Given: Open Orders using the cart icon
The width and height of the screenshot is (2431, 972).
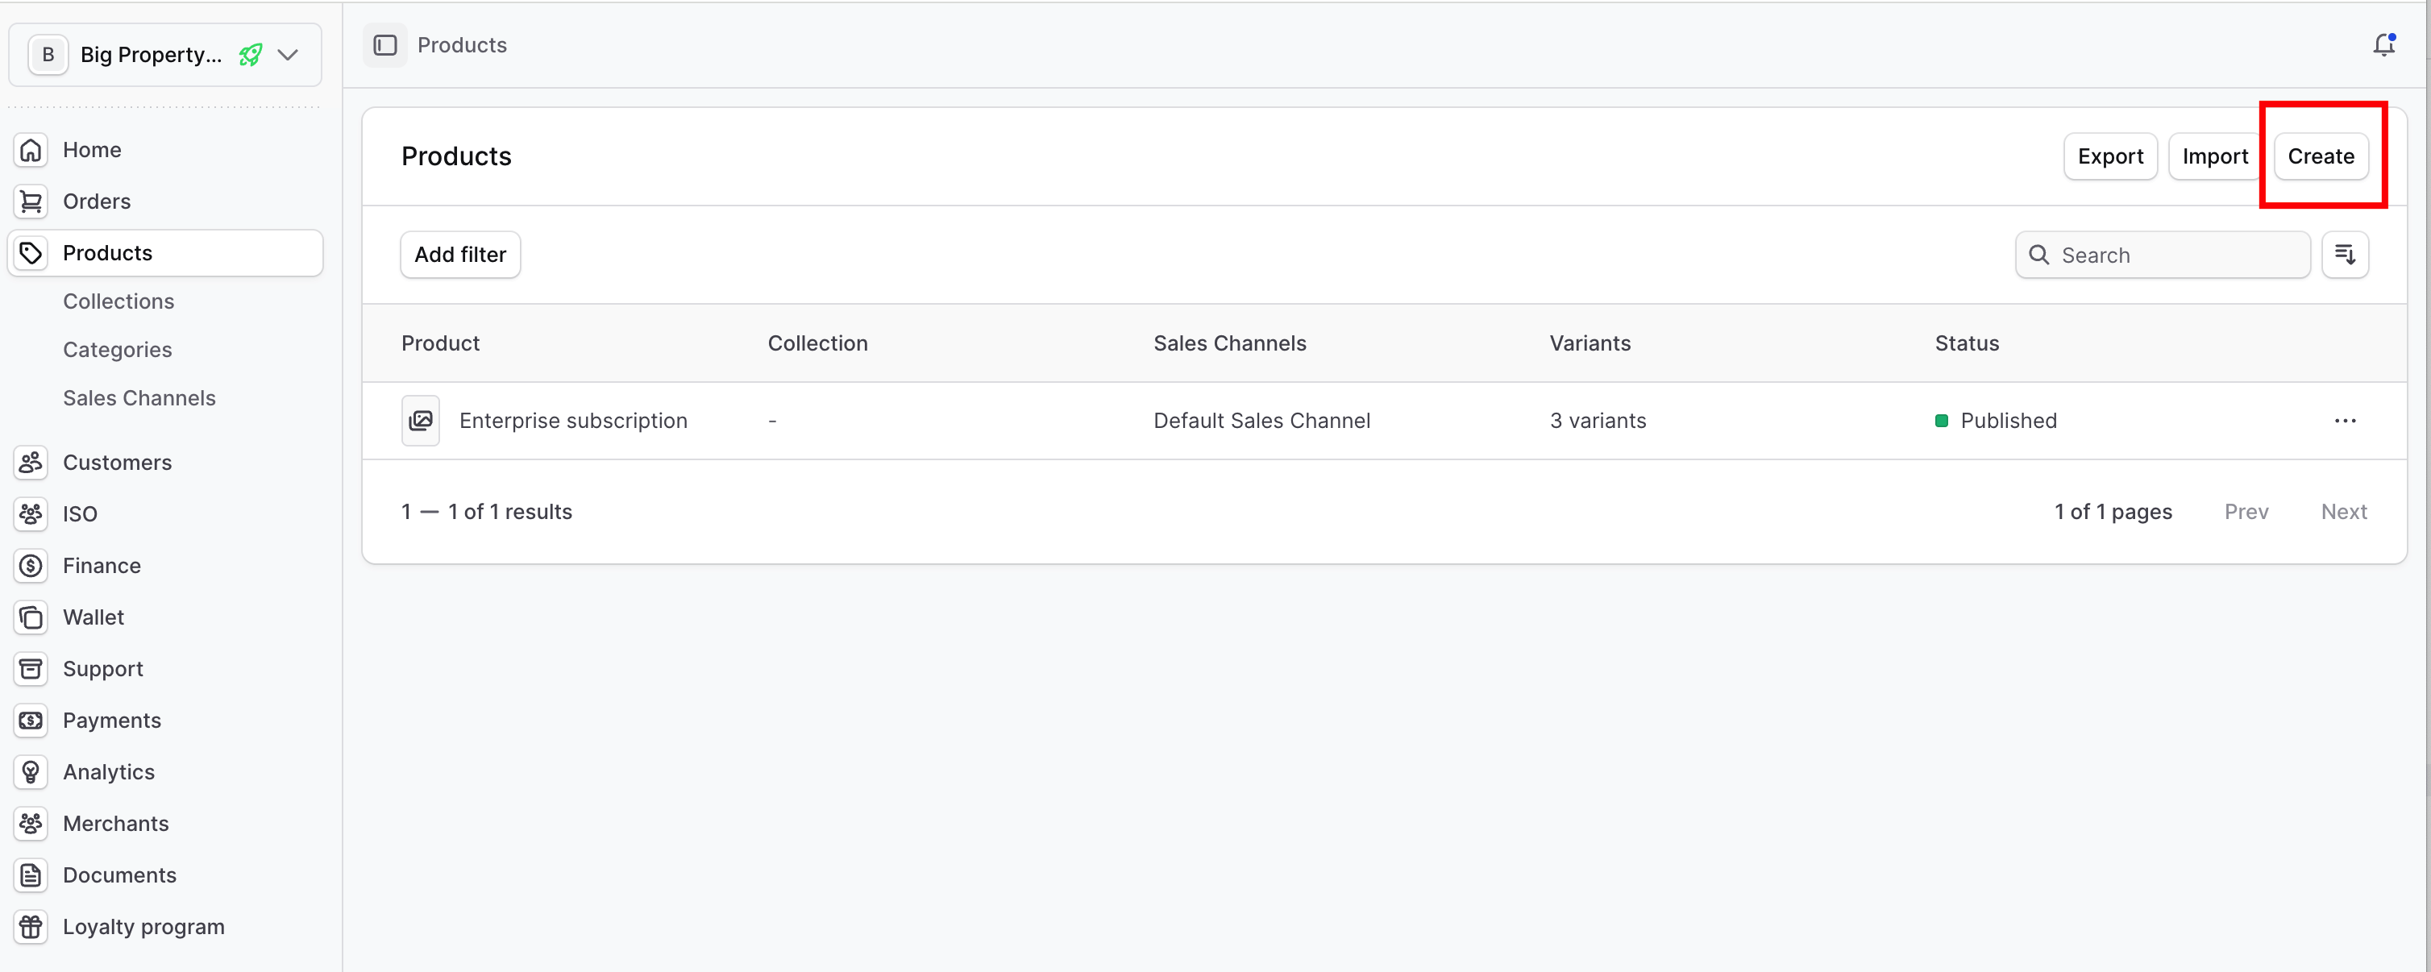Looking at the screenshot, I should 31,201.
